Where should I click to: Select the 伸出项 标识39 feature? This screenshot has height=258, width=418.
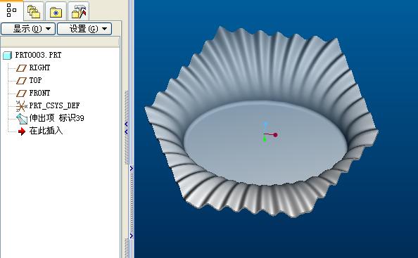(56, 118)
